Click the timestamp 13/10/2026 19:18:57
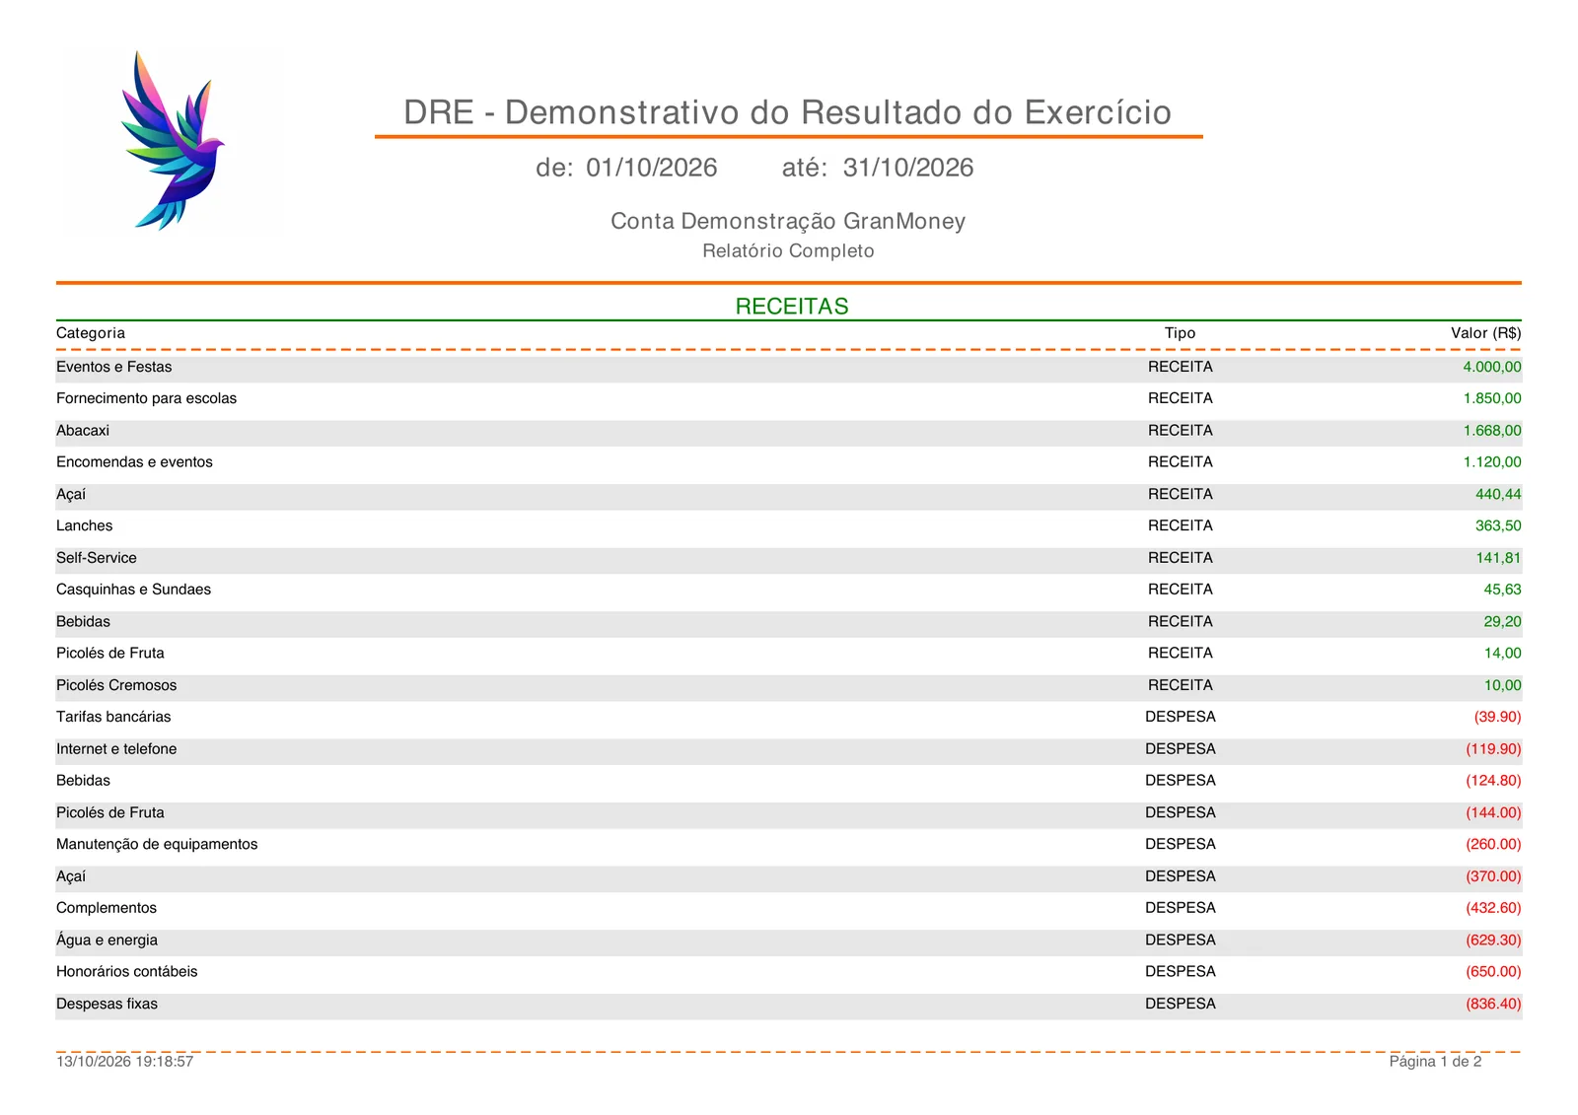The image size is (1578, 1115). pos(124,1062)
